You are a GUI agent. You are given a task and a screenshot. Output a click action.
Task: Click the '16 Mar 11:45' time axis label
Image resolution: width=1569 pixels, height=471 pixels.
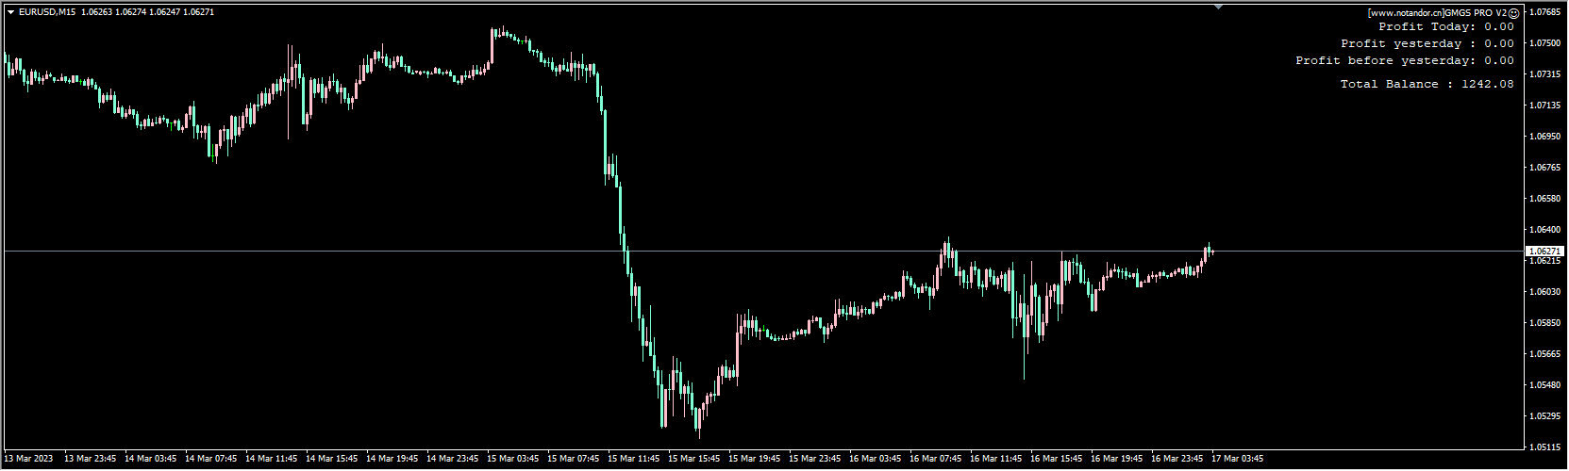(996, 460)
